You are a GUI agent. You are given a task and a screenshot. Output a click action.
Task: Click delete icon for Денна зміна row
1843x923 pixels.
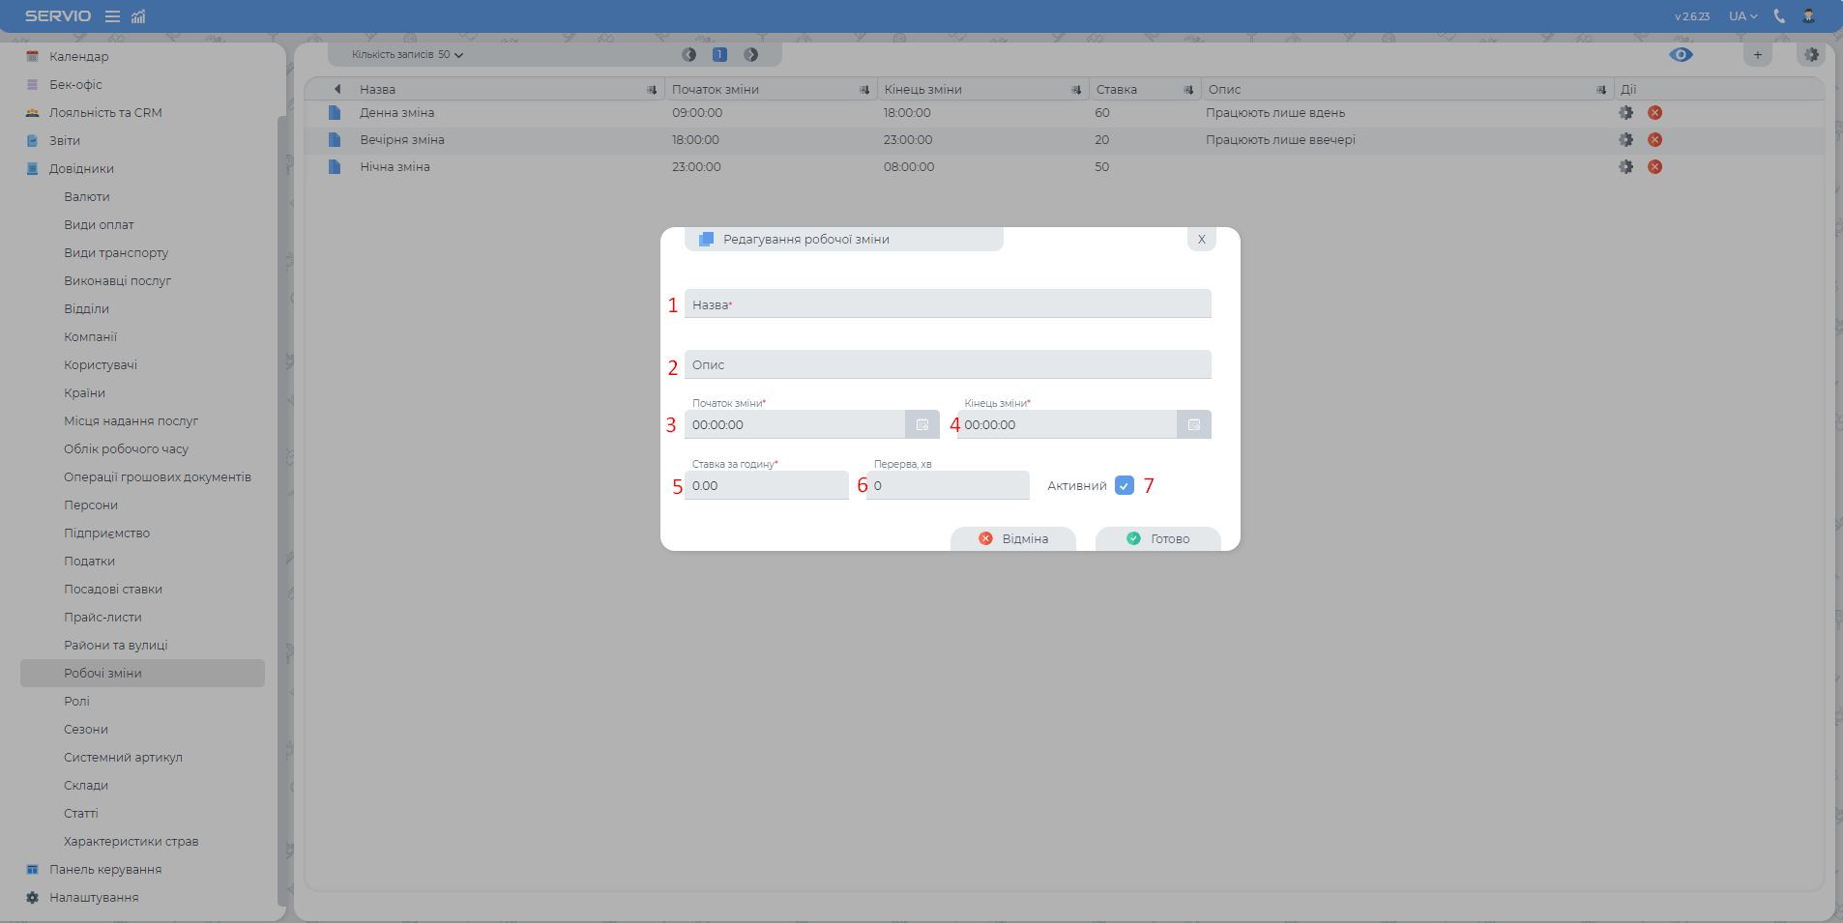pyautogui.click(x=1654, y=113)
